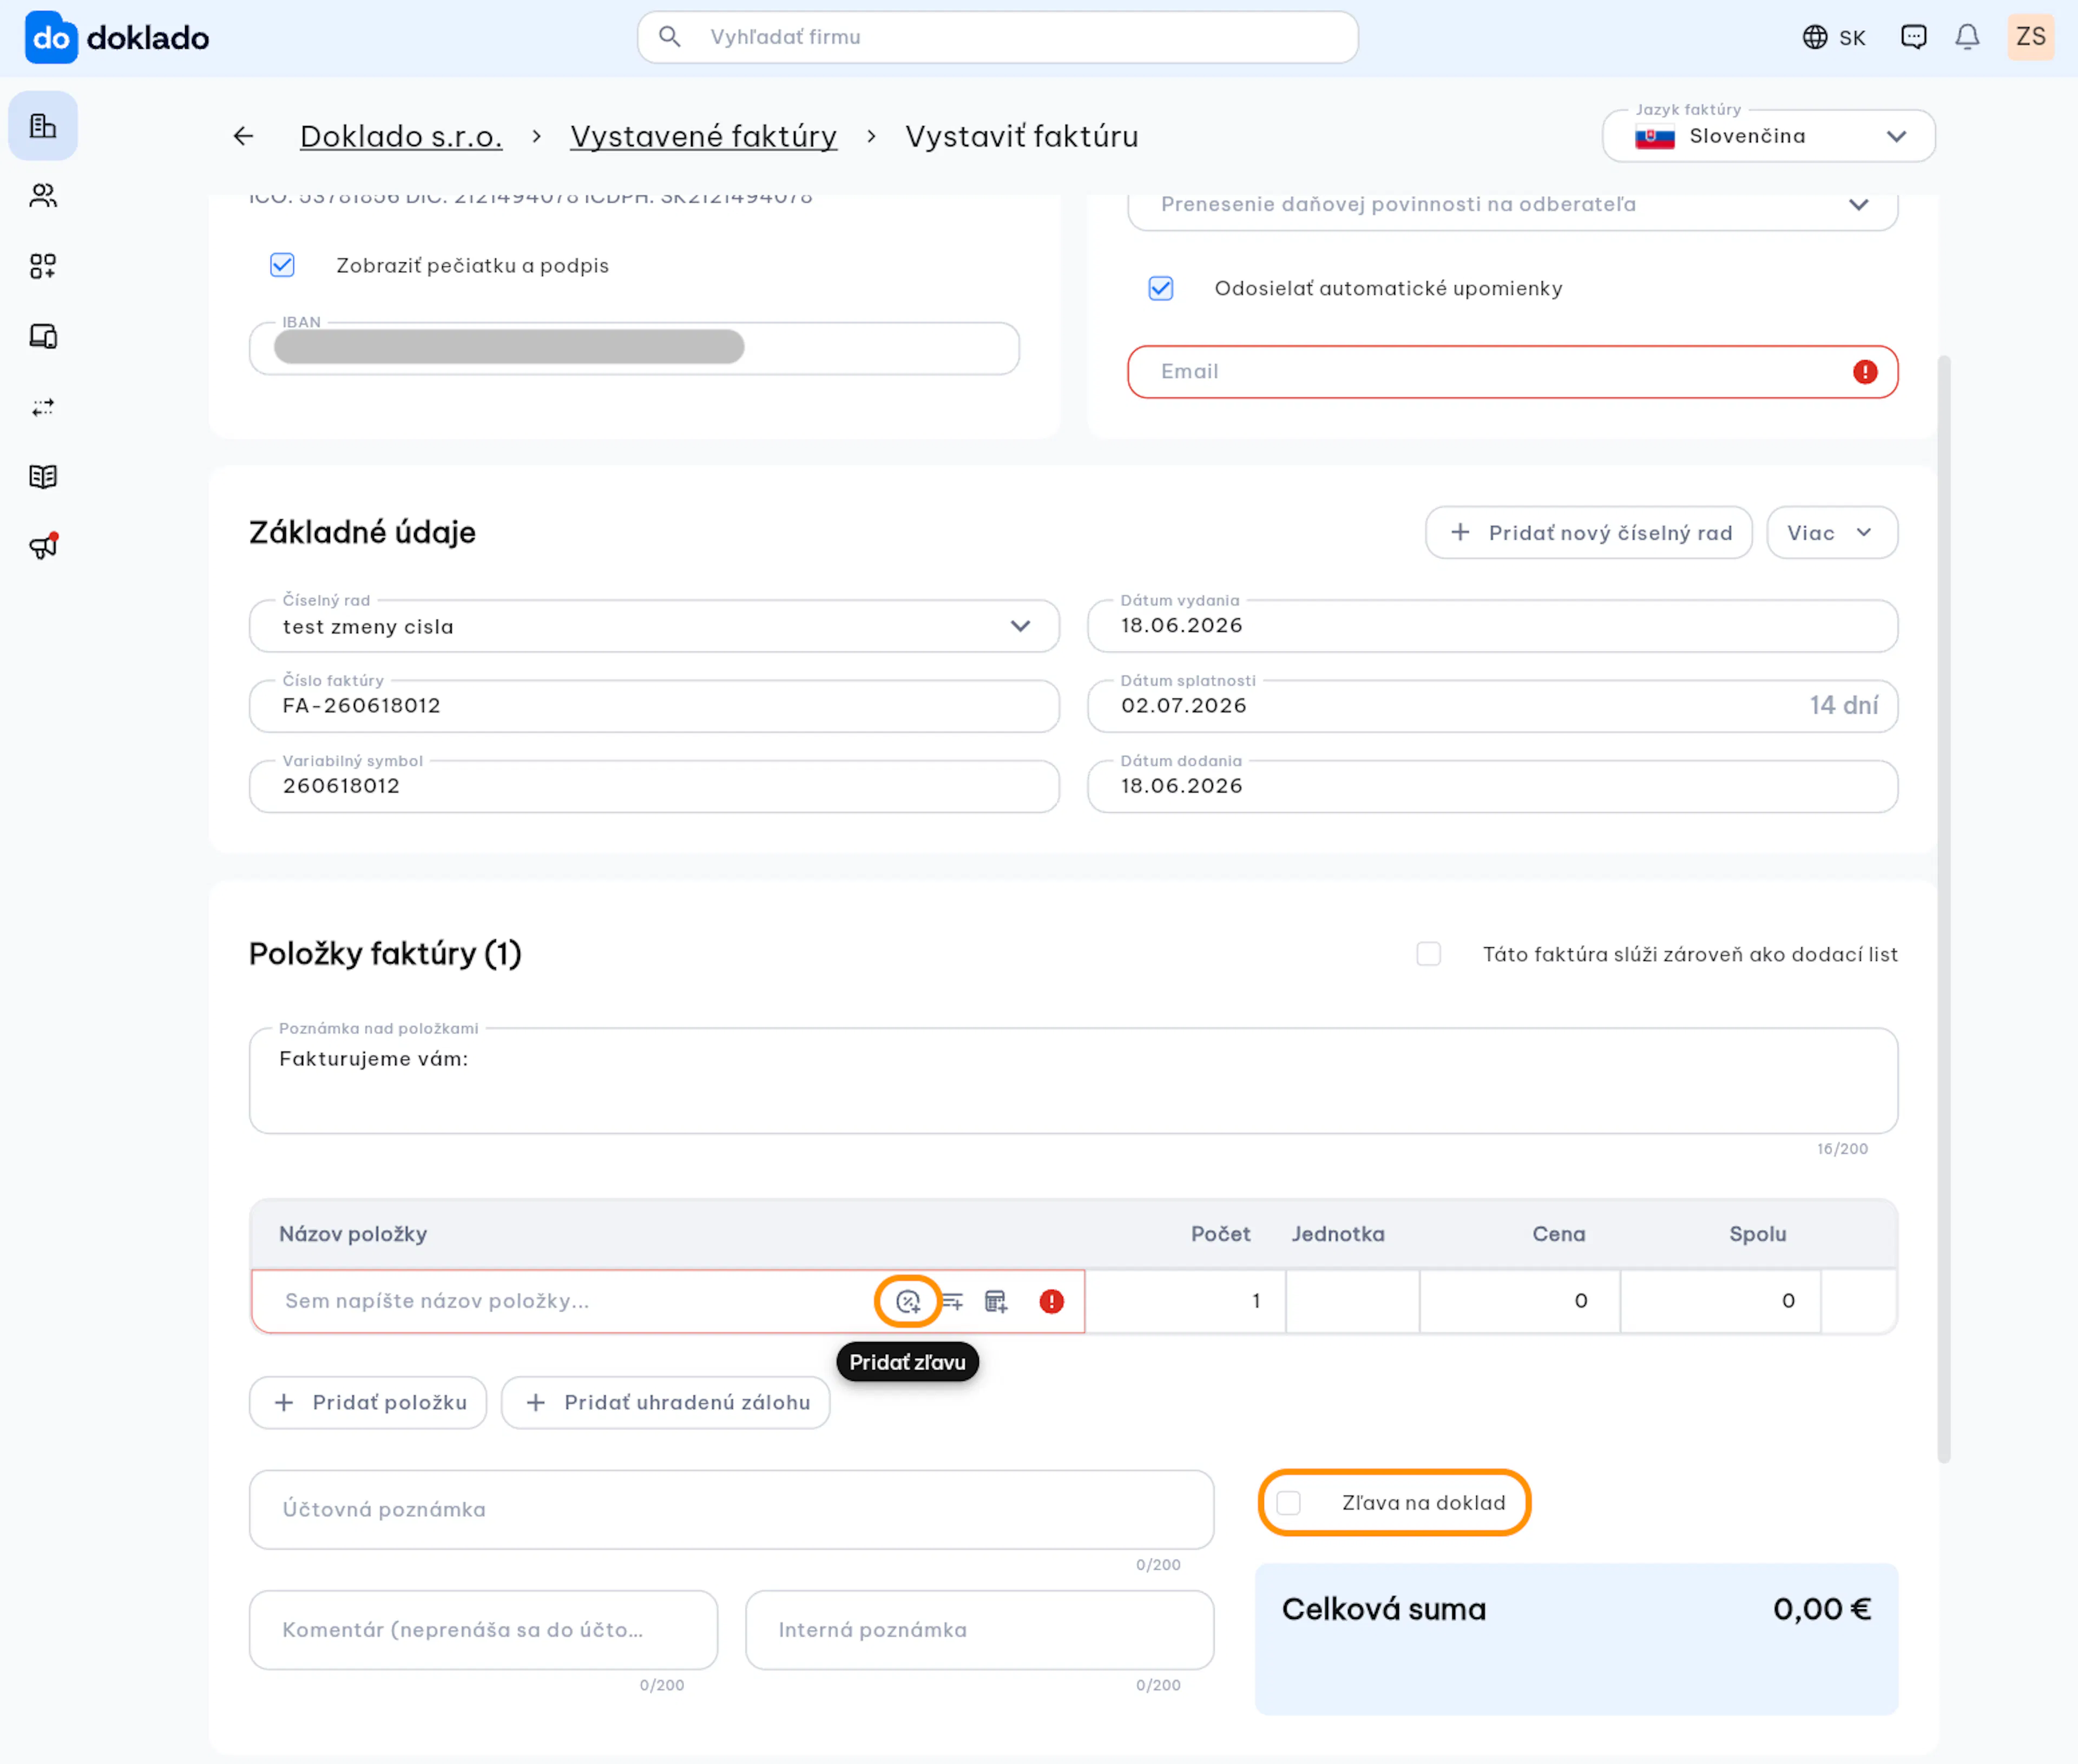
Task: Go back with the left arrow
Action: click(x=243, y=136)
